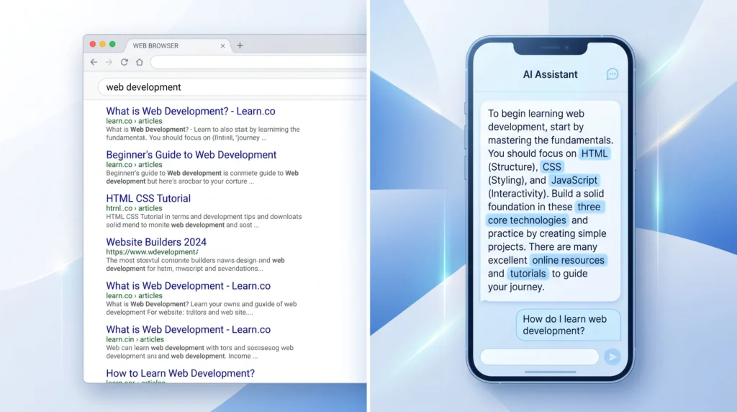Image resolution: width=737 pixels, height=412 pixels.
Task: Open a new tab with plus icon
Action: point(240,45)
